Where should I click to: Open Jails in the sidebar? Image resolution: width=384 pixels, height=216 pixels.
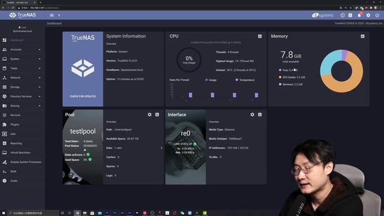23,134
